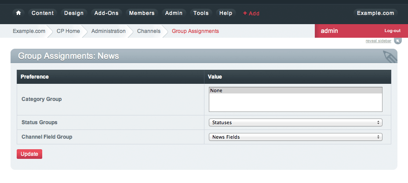
Task: Click the Category Group label text
Action: click(42, 99)
